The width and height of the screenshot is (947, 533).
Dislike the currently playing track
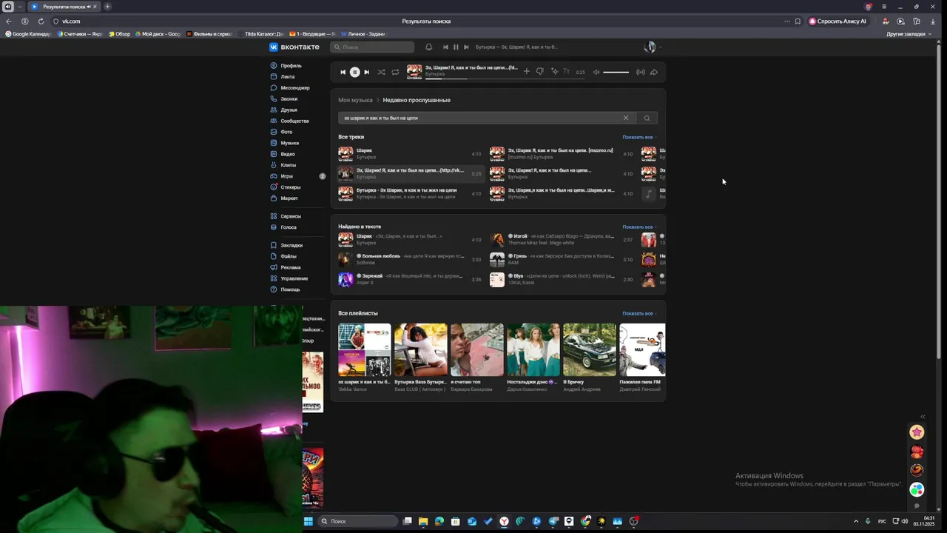pyautogui.click(x=539, y=72)
